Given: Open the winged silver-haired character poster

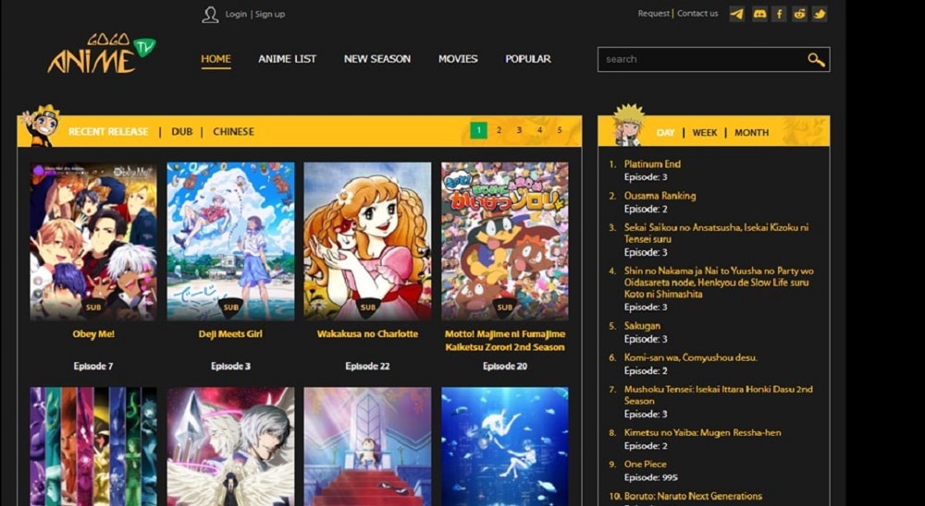Looking at the screenshot, I should pos(230,447).
